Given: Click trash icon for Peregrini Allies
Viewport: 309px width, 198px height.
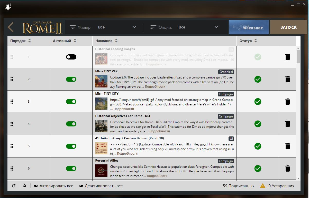Looking at the screenshot, I should 288,169.
